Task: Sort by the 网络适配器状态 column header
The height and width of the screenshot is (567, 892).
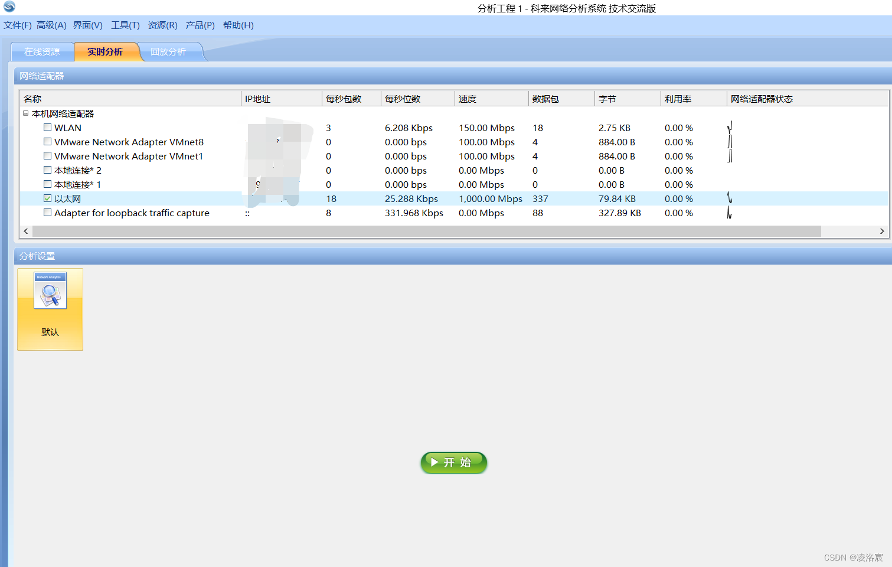Action: [808, 99]
